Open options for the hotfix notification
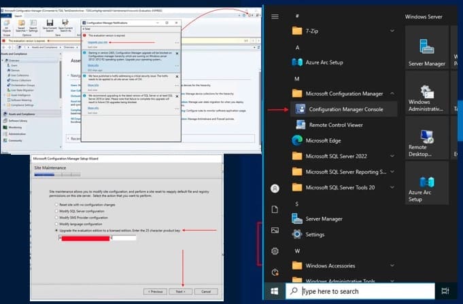 pos(177,85)
